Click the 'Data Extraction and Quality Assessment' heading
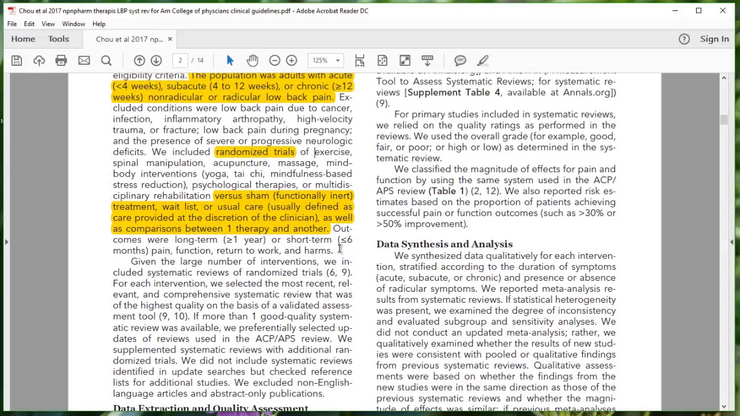Image resolution: width=740 pixels, height=416 pixels. point(210,408)
